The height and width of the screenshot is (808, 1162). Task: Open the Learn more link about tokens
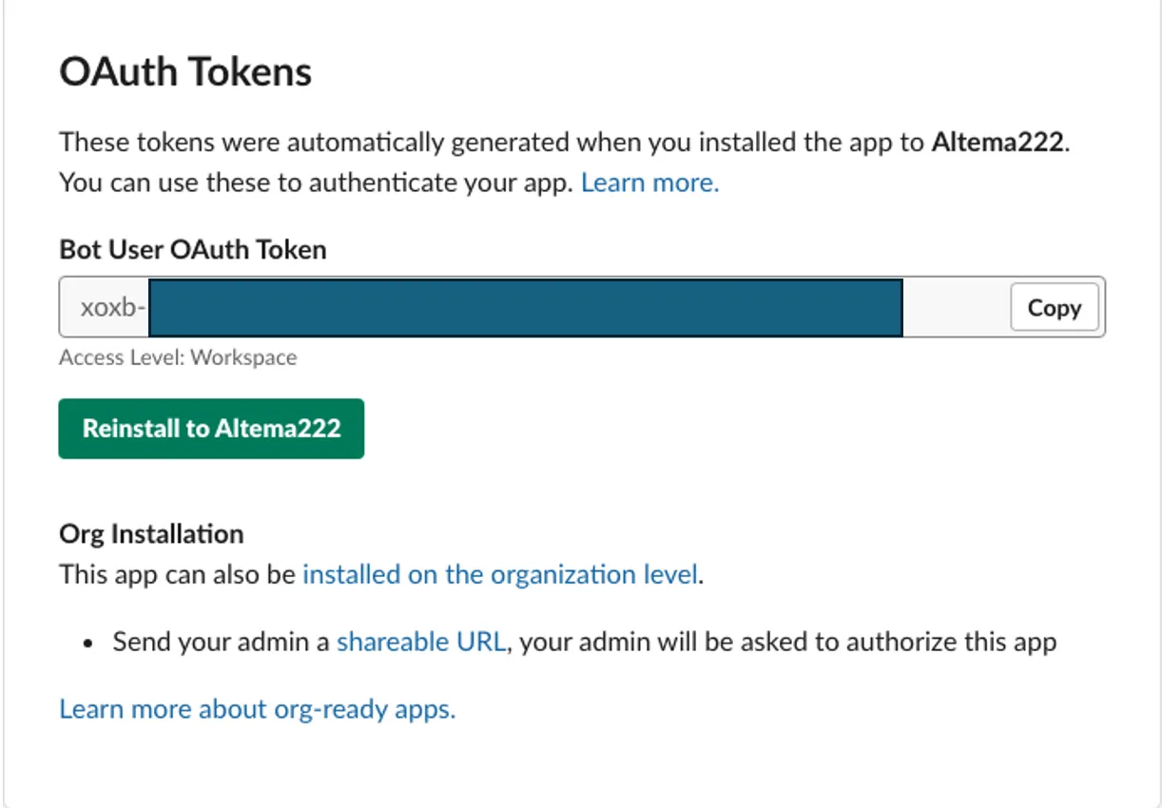[x=649, y=183]
